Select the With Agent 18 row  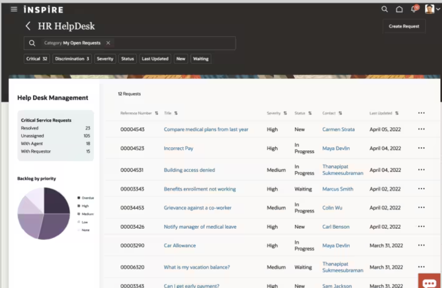coord(55,144)
